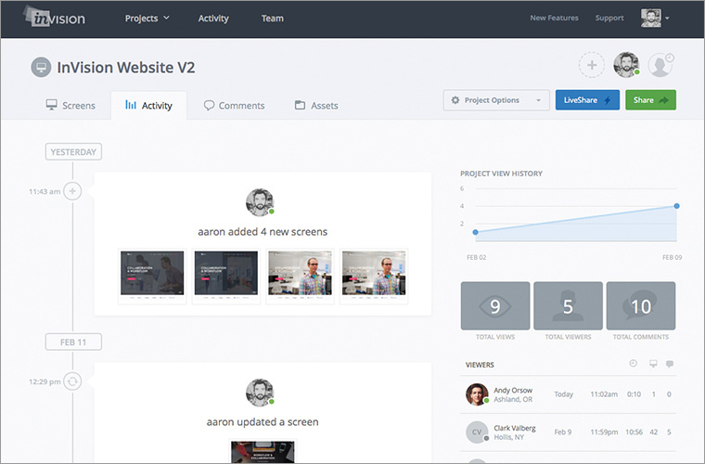Start a LiveShare session
Screen dimensions: 705x464
click(587, 100)
